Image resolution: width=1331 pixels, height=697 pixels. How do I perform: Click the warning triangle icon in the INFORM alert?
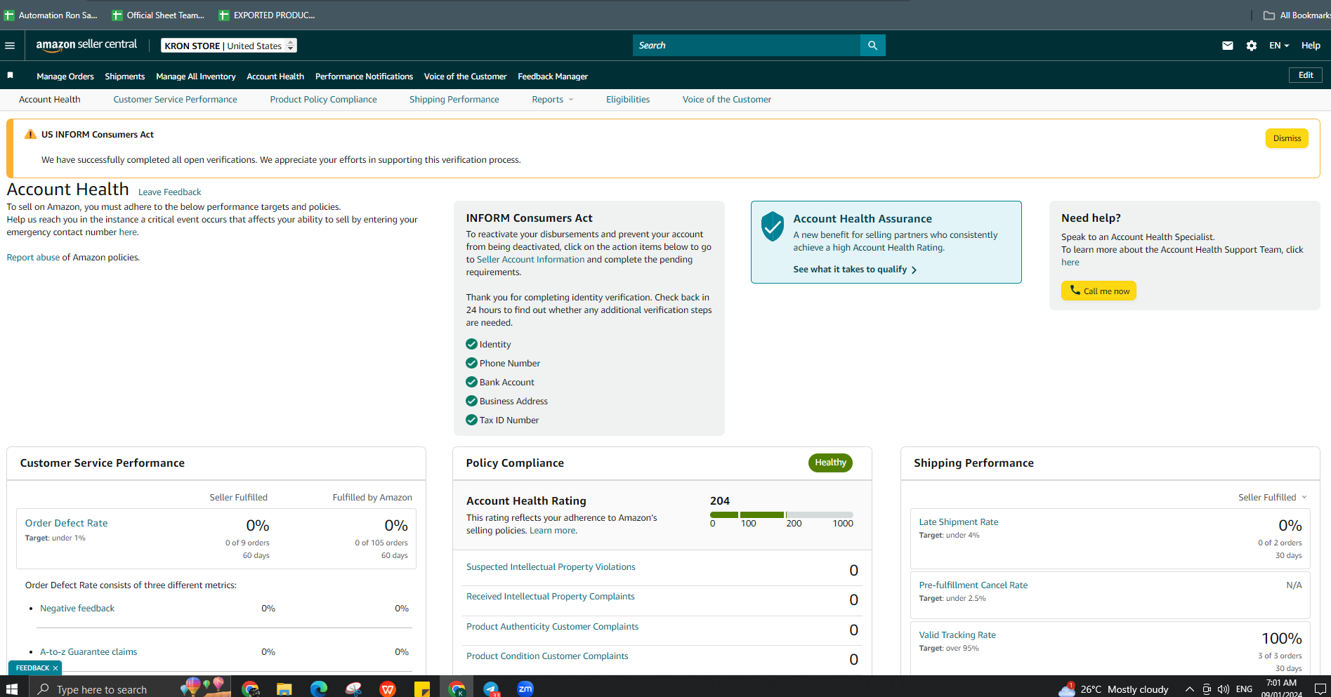[x=30, y=134]
